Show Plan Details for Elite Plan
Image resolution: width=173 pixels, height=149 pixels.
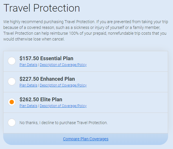[28, 106]
